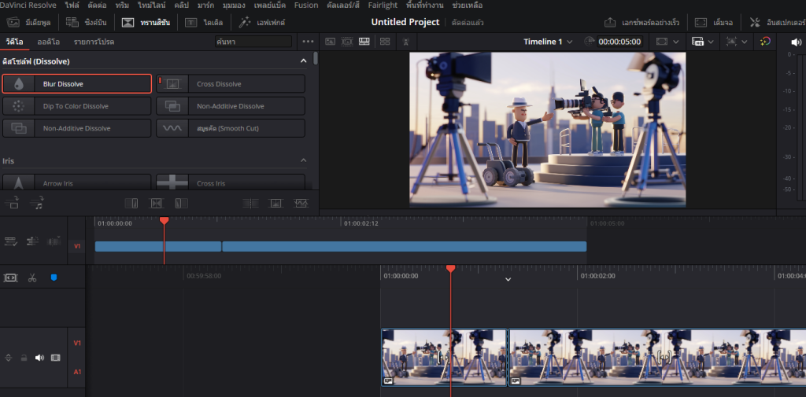Toggle the track lock icon
The width and height of the screenshot is (806, 397).
(24, 358)
